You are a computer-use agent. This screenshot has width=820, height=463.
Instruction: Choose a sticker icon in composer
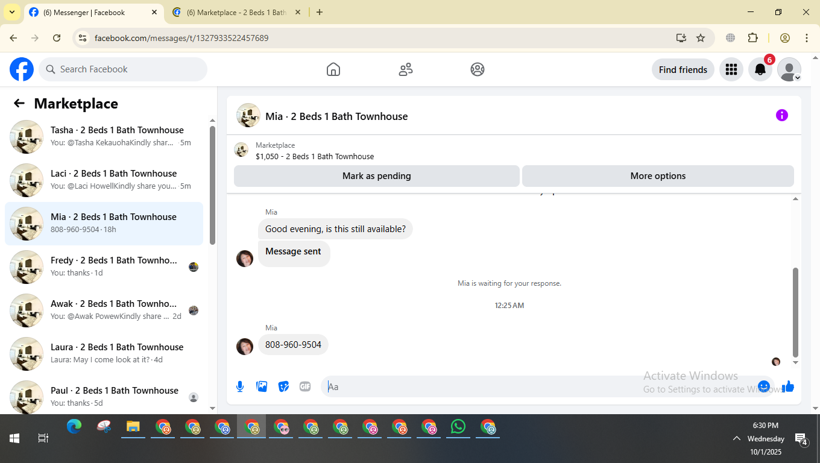283,386
